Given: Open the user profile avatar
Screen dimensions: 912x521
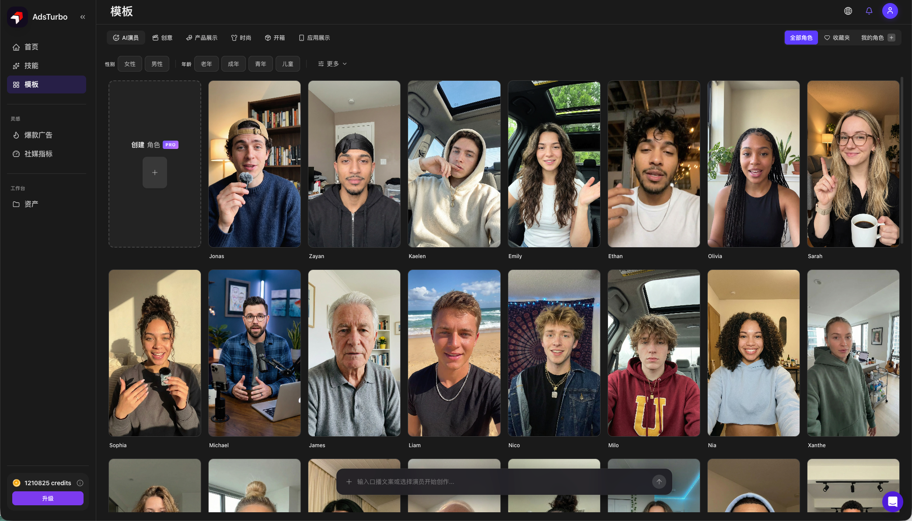Looking at the screenshot, I should 890,11.
